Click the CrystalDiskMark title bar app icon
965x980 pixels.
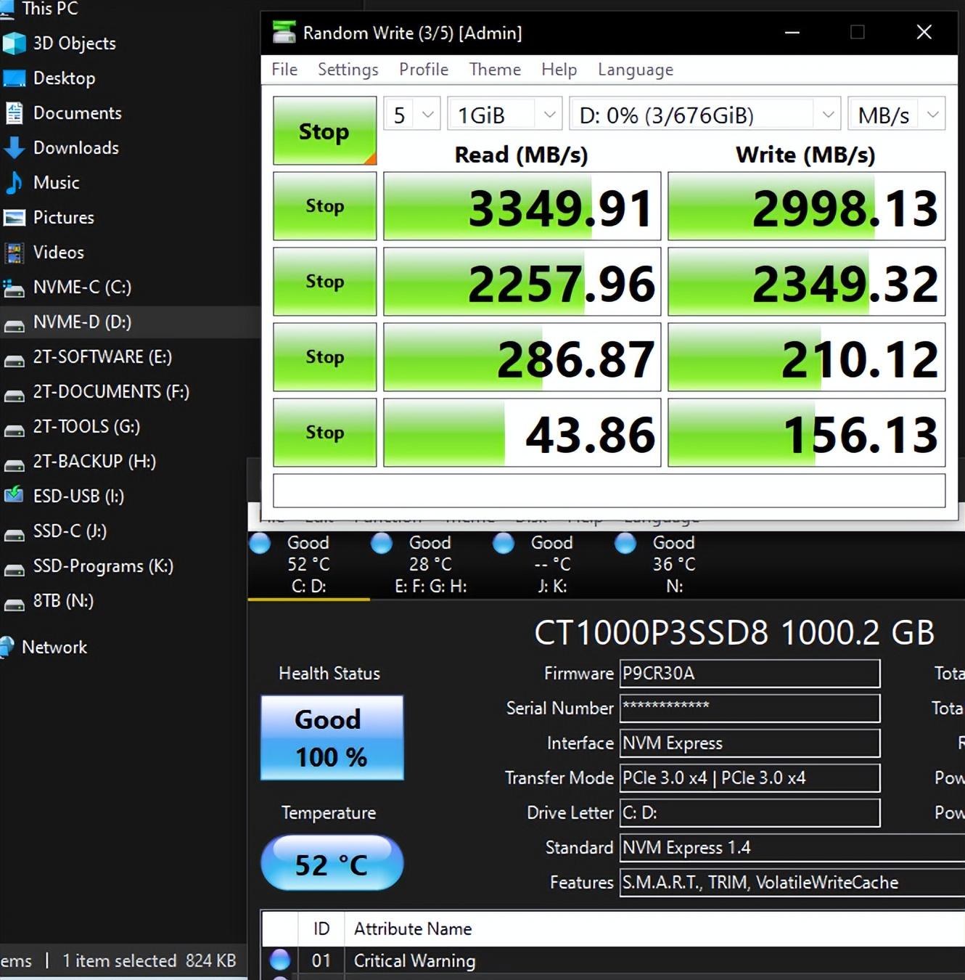pos(284,33)
